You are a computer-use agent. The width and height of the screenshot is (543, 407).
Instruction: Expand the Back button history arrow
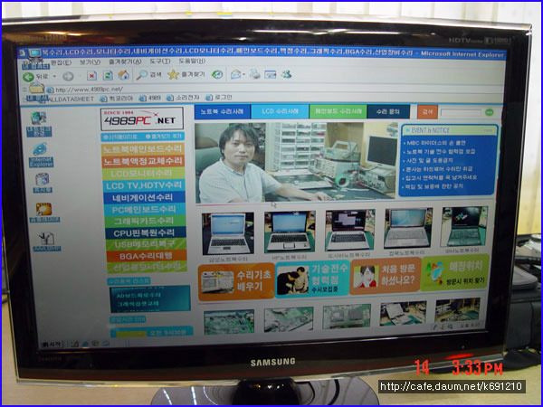pos(54,76)
